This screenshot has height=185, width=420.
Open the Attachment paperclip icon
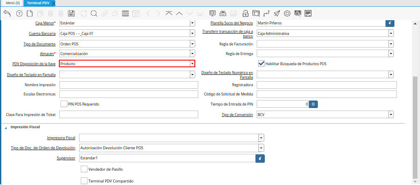[x=104, y=13]
